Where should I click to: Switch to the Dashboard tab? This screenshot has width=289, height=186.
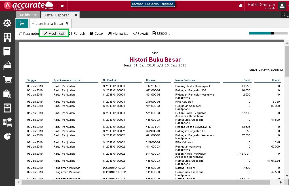coord(28,15)
